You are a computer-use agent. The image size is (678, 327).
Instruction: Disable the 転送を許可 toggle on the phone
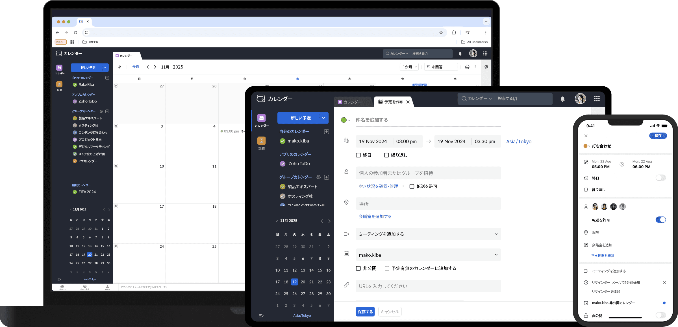pos(661,220)
